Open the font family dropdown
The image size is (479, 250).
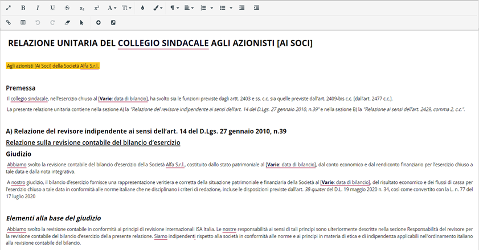pos(112,8)
